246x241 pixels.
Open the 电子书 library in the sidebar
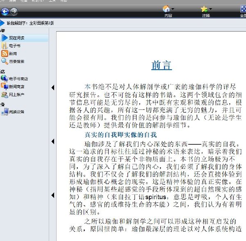tap(11, 46)
